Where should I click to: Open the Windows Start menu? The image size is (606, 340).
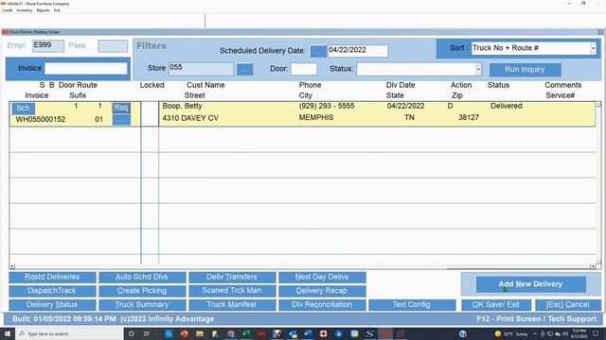[x=8, y=333]
